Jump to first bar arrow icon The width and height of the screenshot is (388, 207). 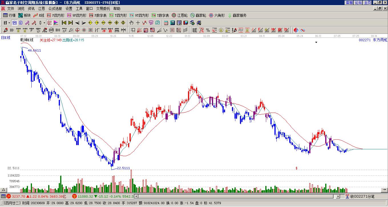64,23
